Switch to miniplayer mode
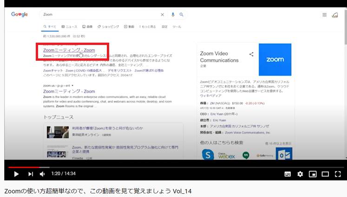 (313, 174)
